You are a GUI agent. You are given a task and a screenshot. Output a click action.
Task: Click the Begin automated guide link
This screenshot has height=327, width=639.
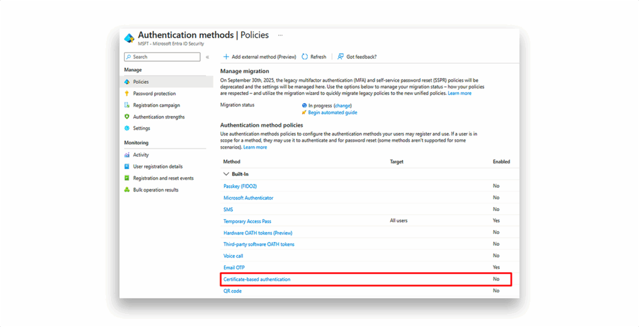(333, 112)
